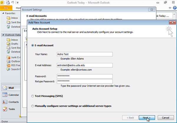Switch to Tasks view
177x123 pixels.
tap(11, 109)
